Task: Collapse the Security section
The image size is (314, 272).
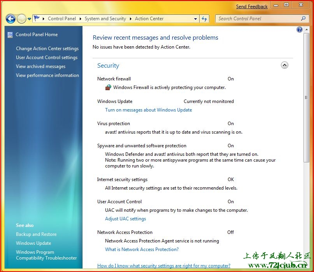Action: tap(284, 65)
